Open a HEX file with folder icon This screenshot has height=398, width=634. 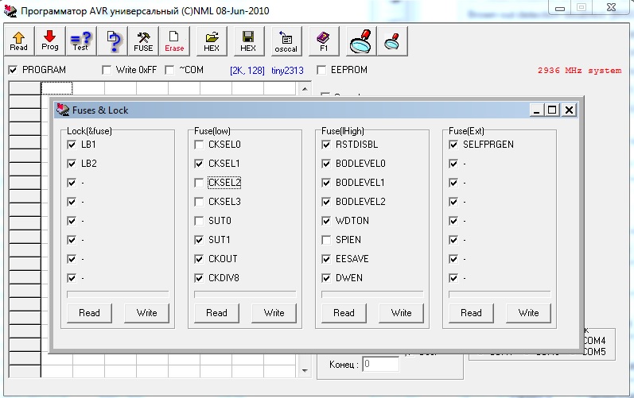coord(212,41)
